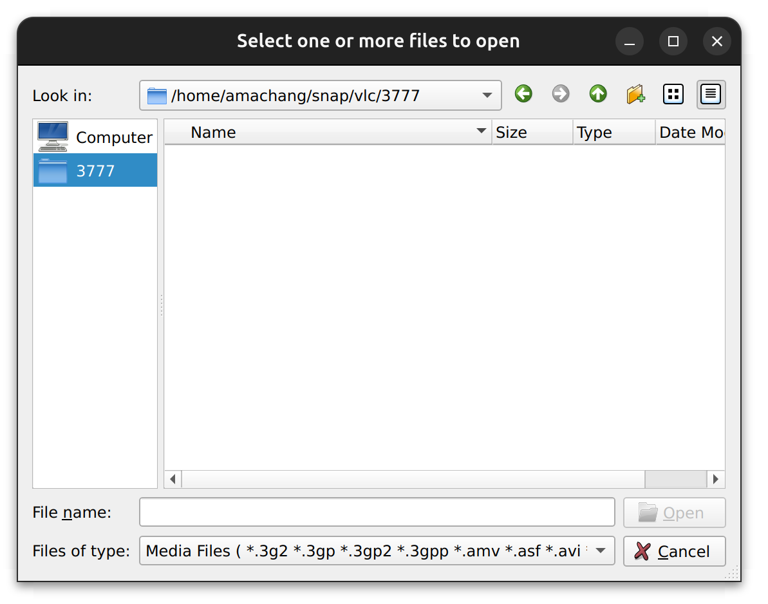
Task: Click the horizontal scrollbar left arrow
Action: [x=173, y=479]
